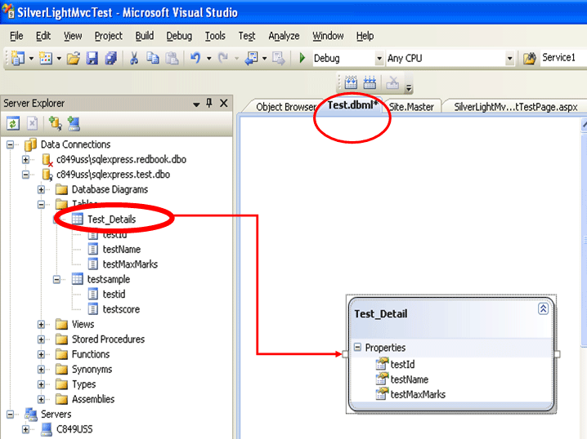Open the Tools menu

pos(215,36)
